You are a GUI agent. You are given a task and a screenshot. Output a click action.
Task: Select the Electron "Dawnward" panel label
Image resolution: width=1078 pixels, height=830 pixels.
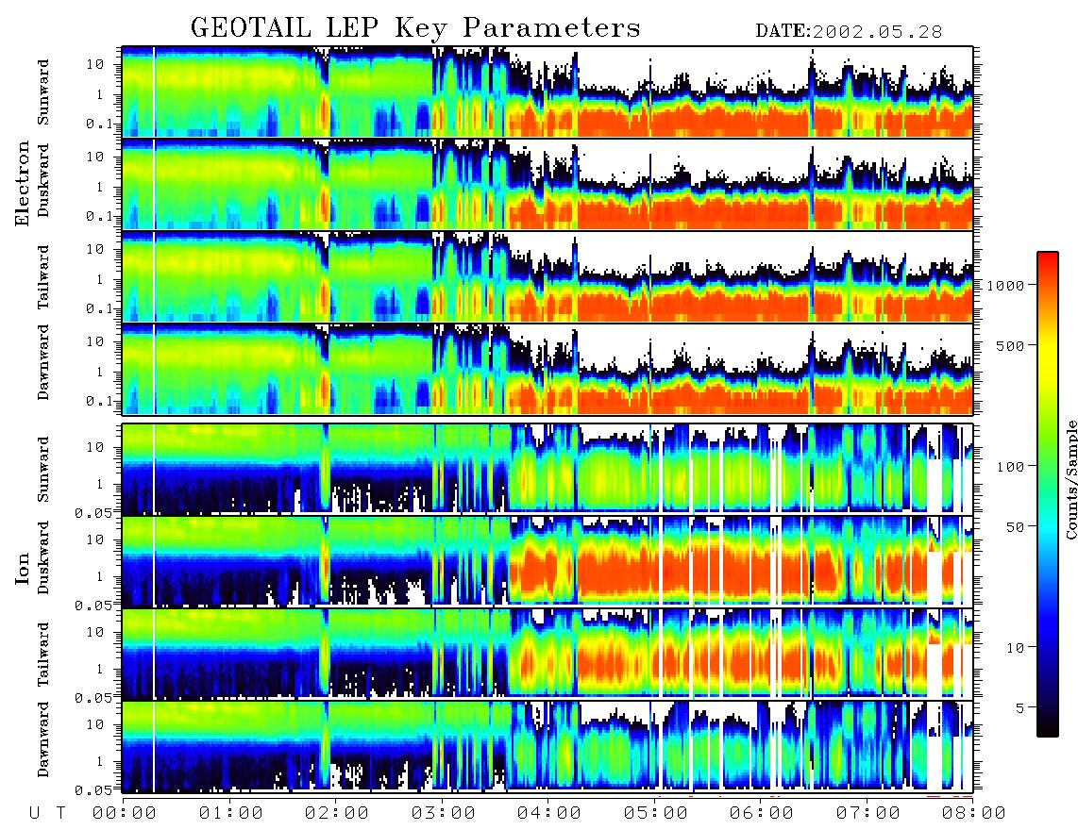[43, 362]
